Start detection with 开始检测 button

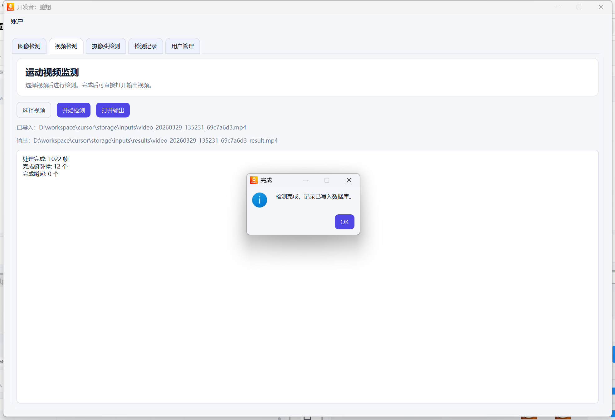[73, 110]
